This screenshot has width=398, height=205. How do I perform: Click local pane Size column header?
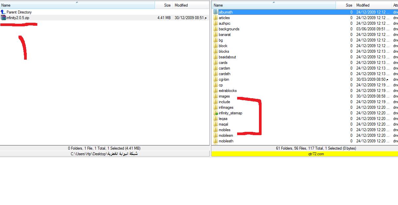tap(164, 5)
